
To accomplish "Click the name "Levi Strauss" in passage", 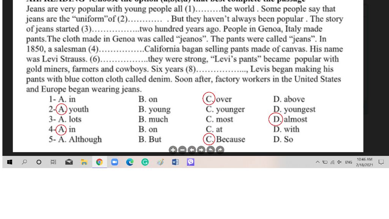I will 64,59.
